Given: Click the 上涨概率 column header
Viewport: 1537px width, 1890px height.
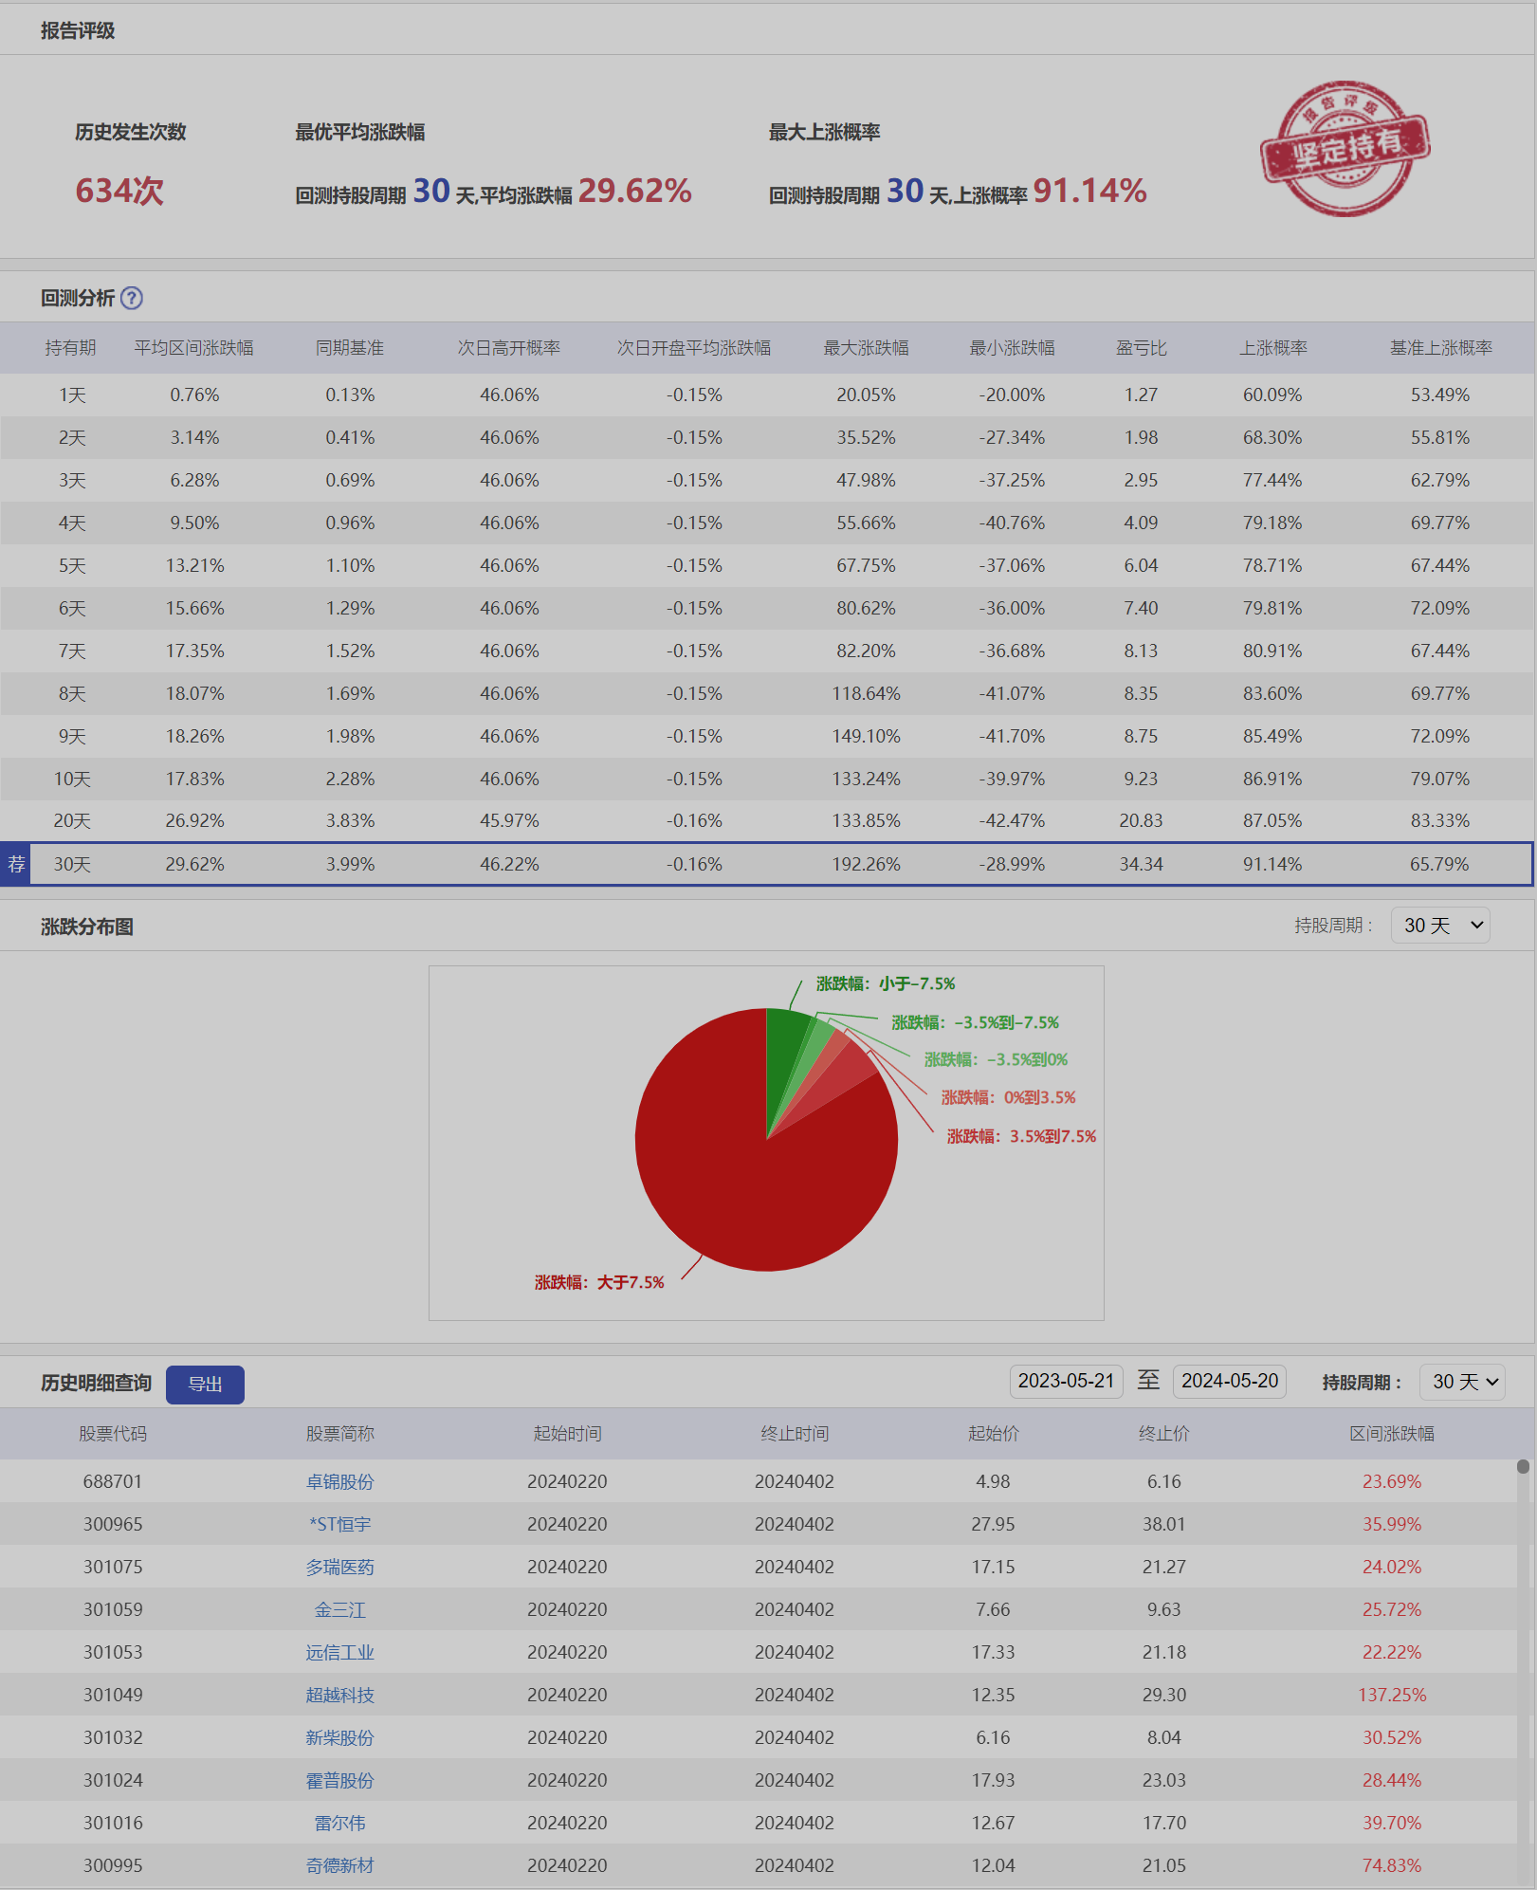Looking at the screenshot, I should pyautogui.click(x=1272, y=348).
